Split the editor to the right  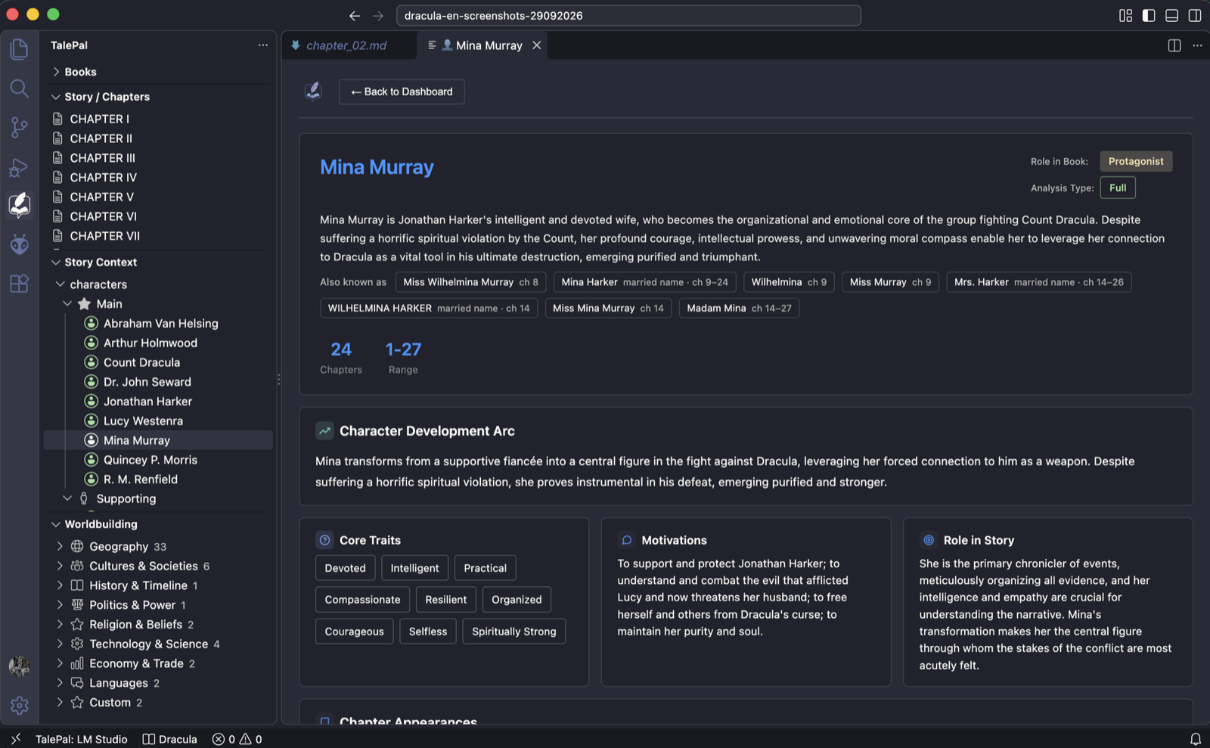tap(1174, 45)
